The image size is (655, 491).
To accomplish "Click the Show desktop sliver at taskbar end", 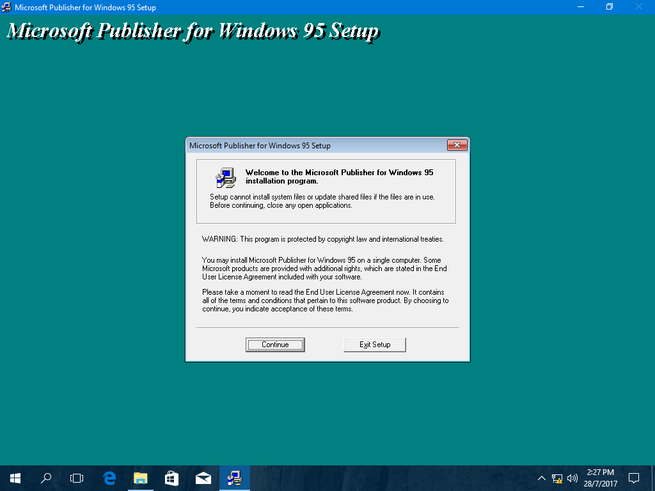I will tap(653, 478).
